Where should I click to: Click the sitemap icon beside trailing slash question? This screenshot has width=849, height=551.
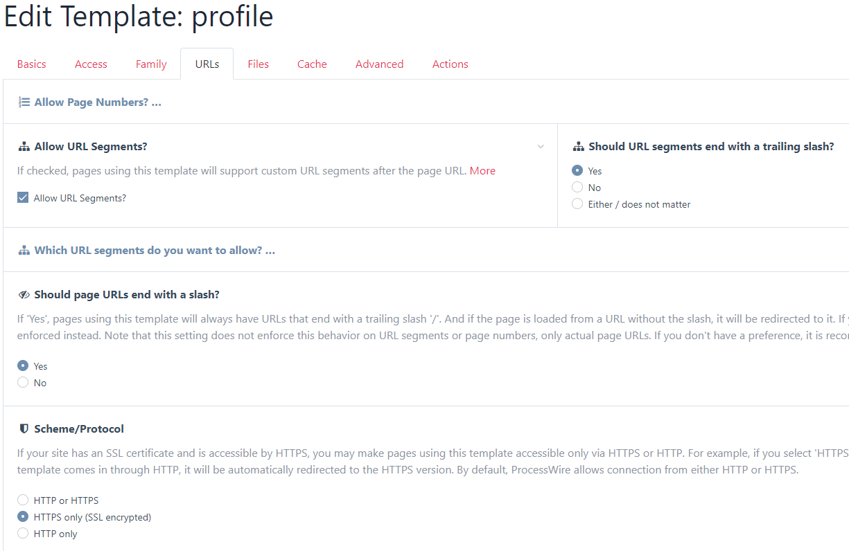click(578, 147)
